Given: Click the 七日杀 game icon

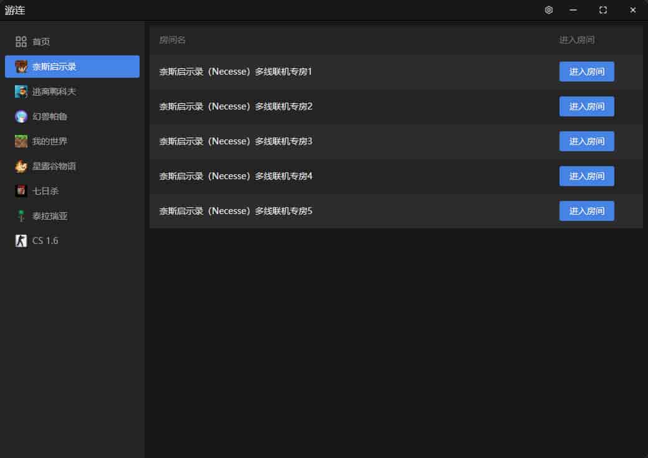Looking at the screenshot, I should click(x=21, y=191).
